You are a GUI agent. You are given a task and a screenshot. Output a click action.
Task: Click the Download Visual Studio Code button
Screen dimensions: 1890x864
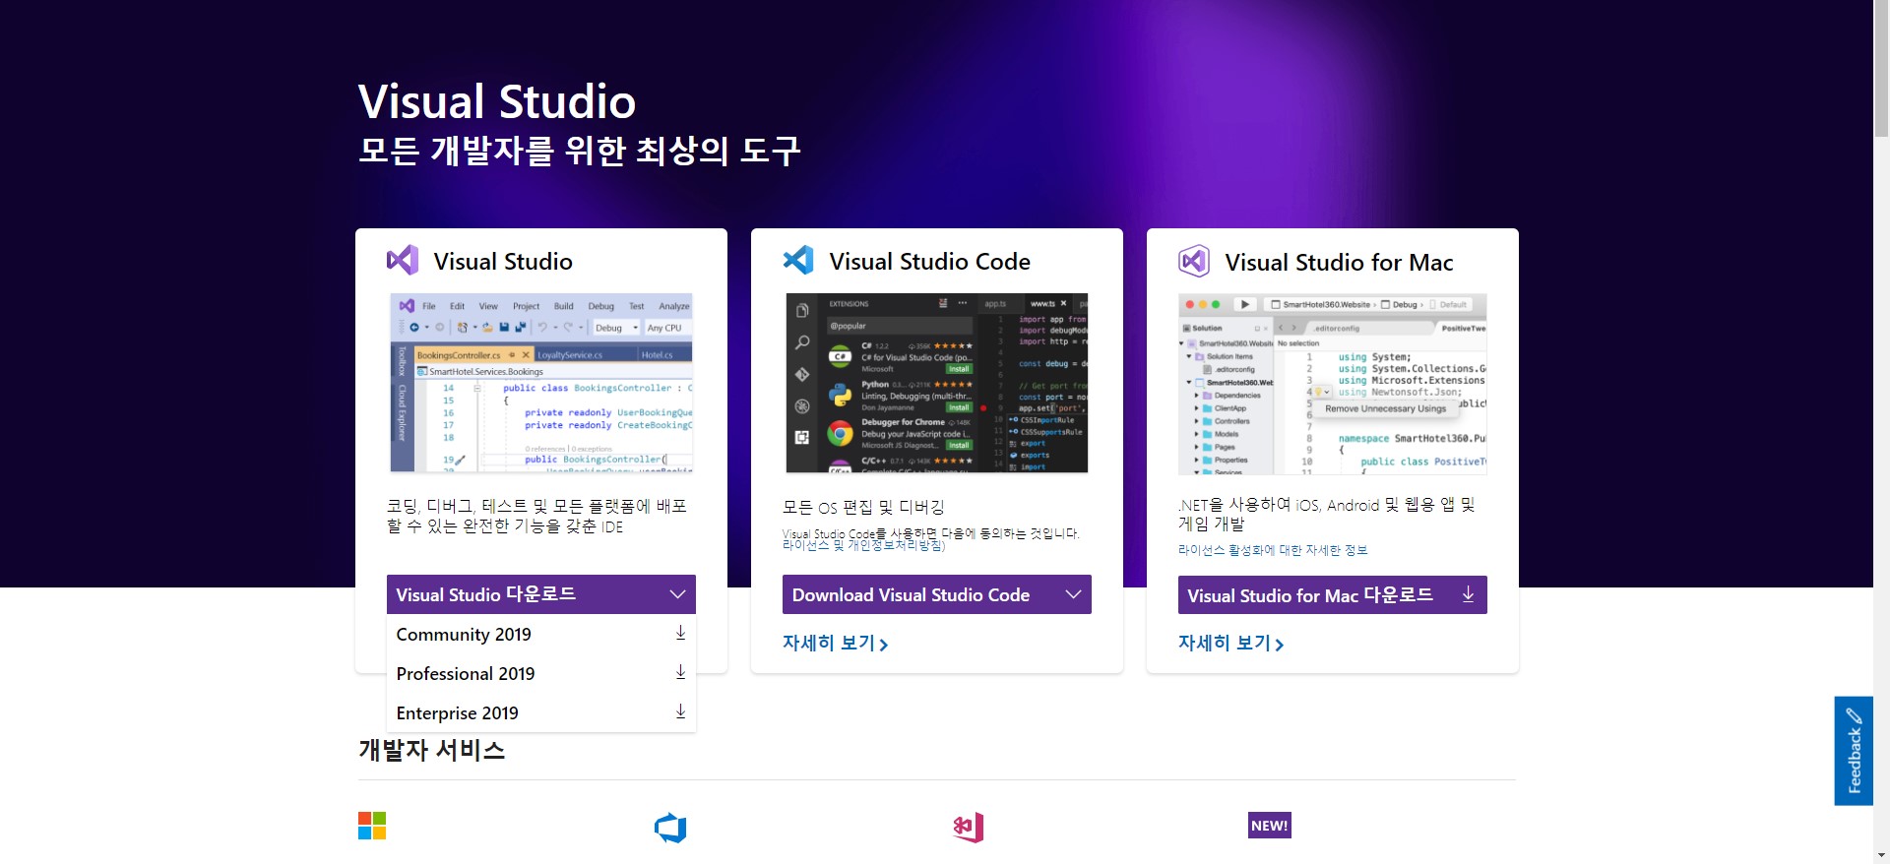pos(937,594)
